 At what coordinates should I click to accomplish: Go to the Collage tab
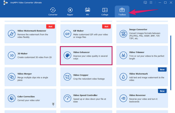(x=105, y=12)
